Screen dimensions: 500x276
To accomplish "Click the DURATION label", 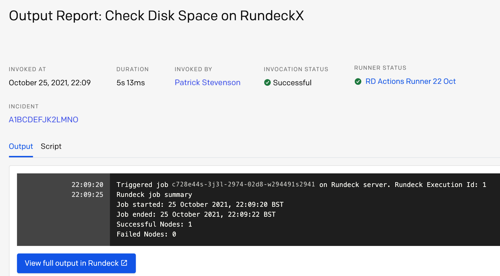I will (132, 69).
